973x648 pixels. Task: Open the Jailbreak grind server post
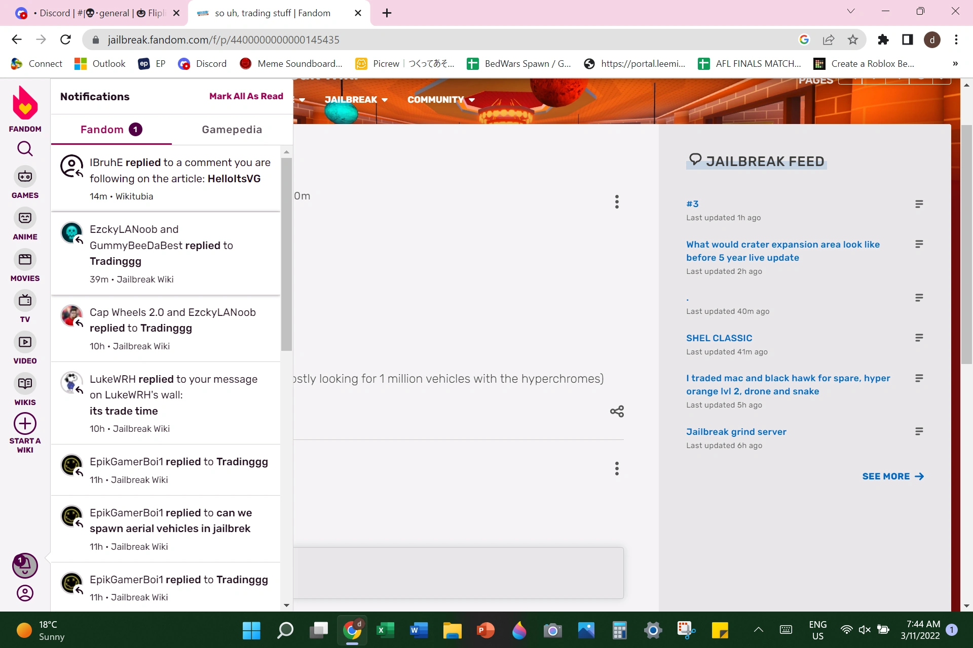736,431
